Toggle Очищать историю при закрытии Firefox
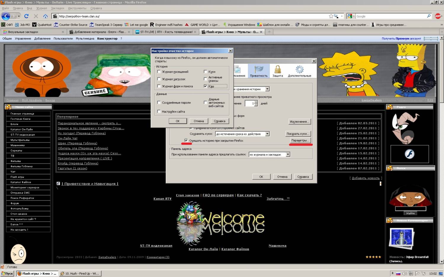Screen dimensions: 444x277 pos(186,140)
